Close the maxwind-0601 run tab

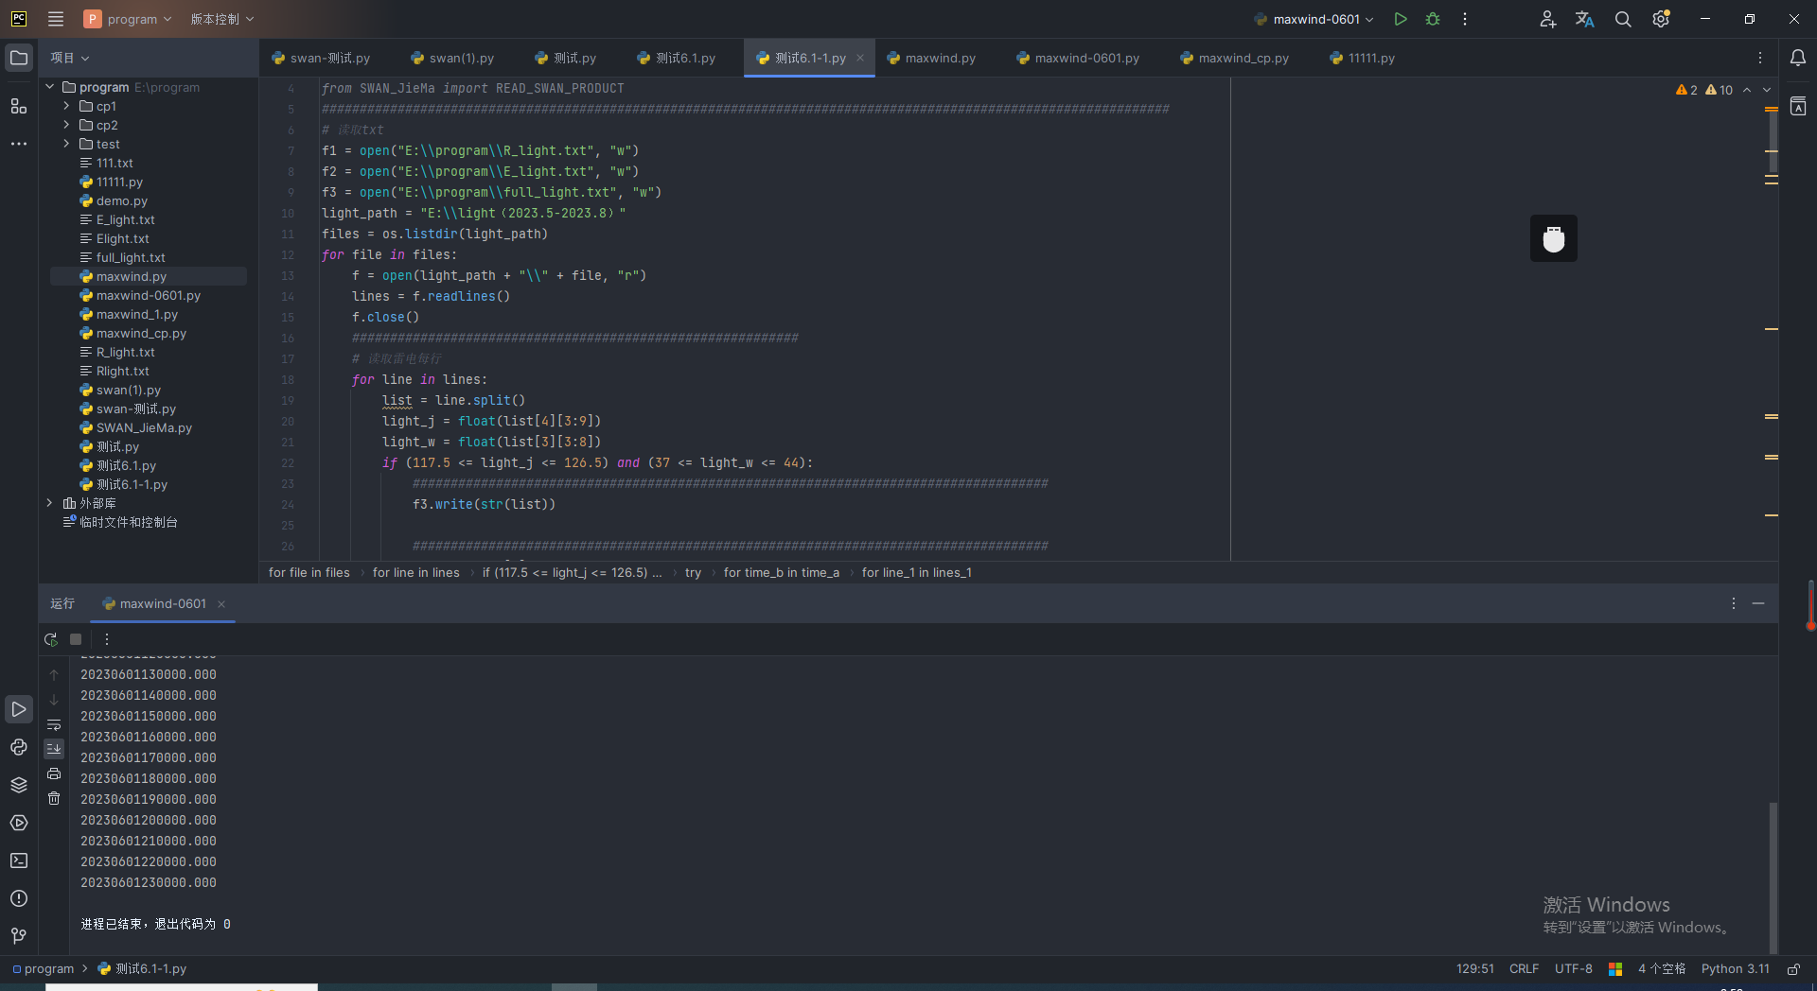click(x=221, y=604)
